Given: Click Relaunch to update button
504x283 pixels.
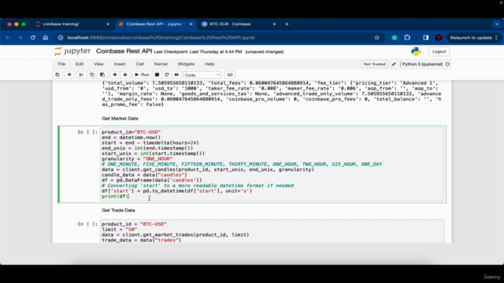Looking at the screenshot, I should tap(473, 38).
